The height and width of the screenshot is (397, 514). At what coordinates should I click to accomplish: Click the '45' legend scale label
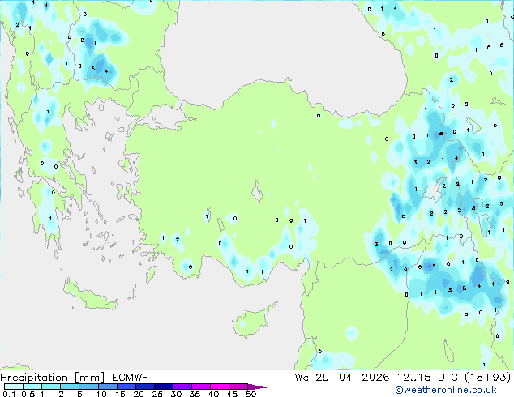click(x=232, y=394)
